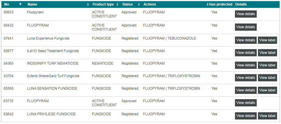Sort table by No column arrow
This screenshot has height=124, width=281.
[x=20, y=4]
